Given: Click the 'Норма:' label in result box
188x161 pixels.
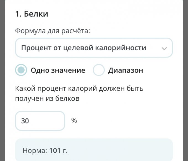Looking at the screenshot, I should coord(35,151).
